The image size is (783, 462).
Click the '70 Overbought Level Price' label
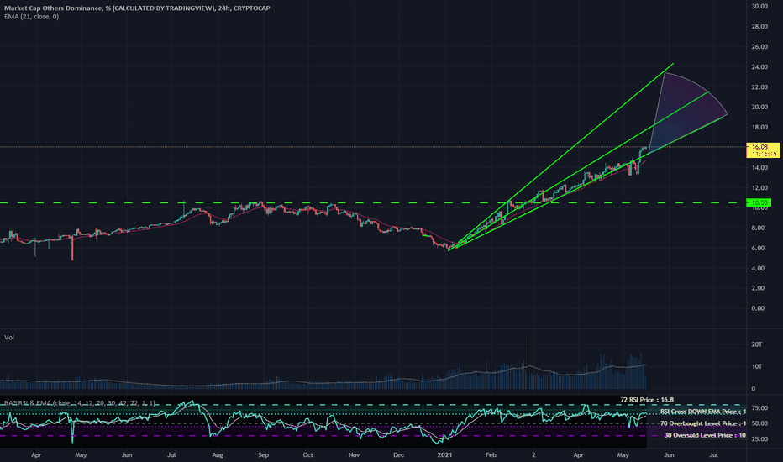tap(702, 423)
